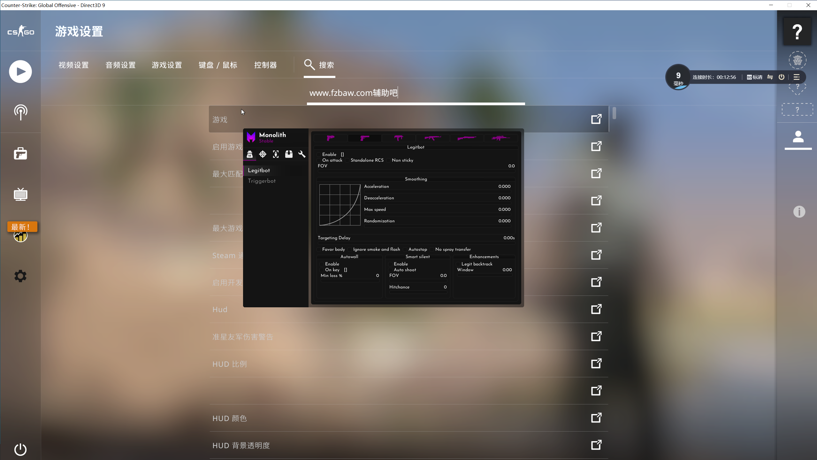Toggle Ignore smoke and flash checkbox
Image resolution: width=817 pixels, height=460 pixels.
(350, 249)
